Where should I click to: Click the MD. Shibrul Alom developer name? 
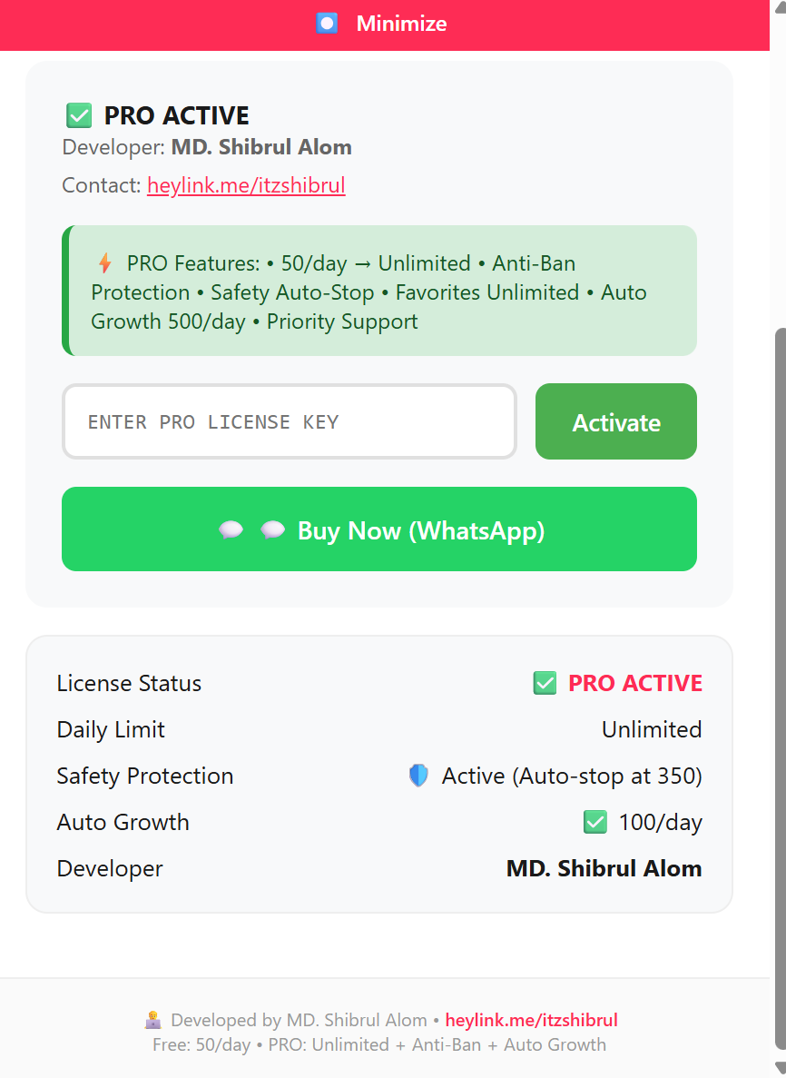pyautogui.click(x=604, y=868)
